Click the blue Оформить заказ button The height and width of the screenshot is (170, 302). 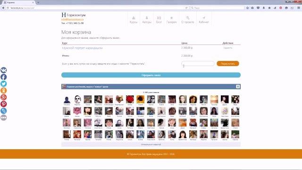tap(151, 75)
